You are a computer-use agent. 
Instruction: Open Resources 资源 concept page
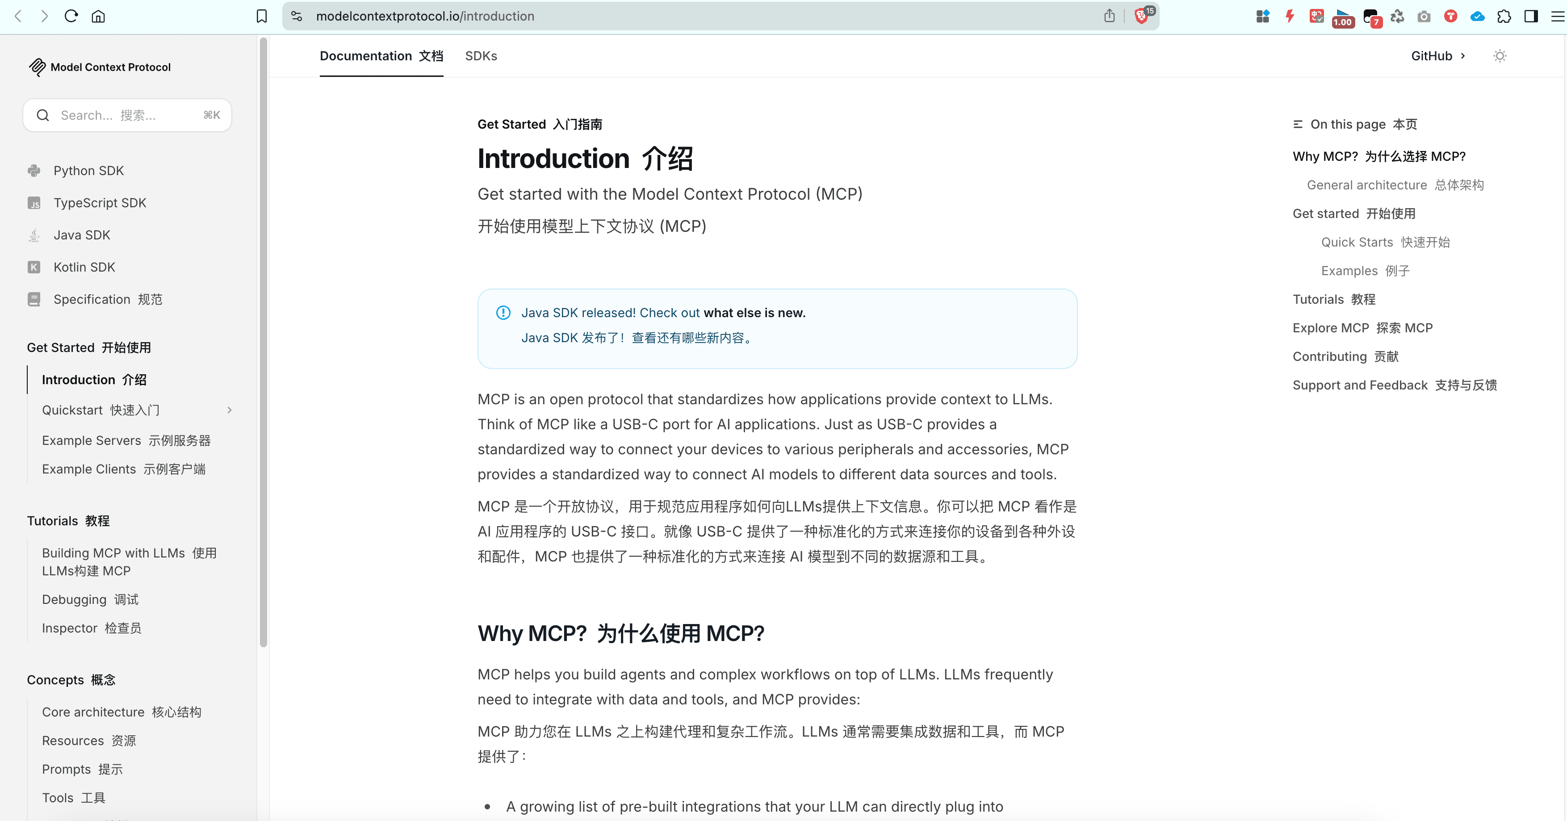click(89, 741)
